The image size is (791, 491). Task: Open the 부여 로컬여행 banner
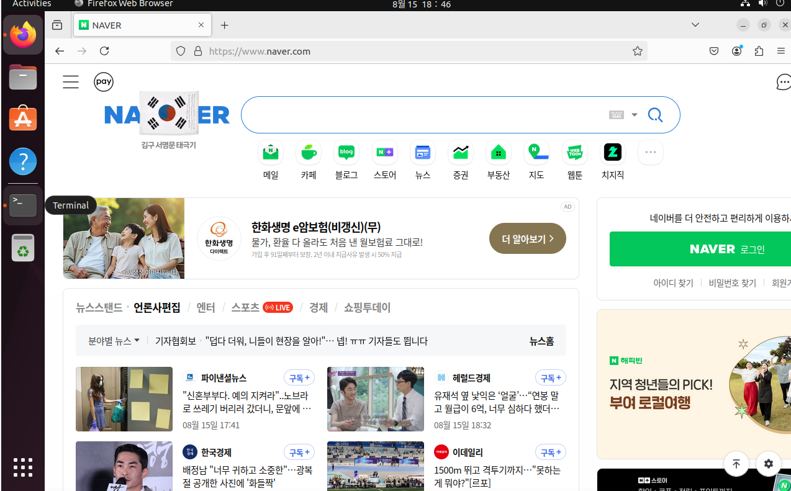tap(694, 384)
